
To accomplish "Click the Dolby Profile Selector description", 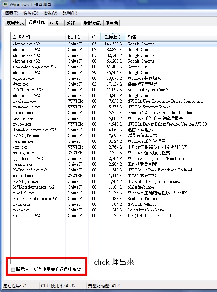I will [x=146, y=210].
